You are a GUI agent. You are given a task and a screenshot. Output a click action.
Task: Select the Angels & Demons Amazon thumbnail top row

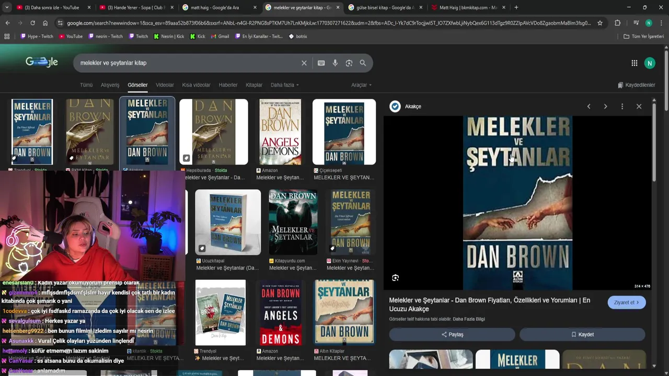coord(280,132)
